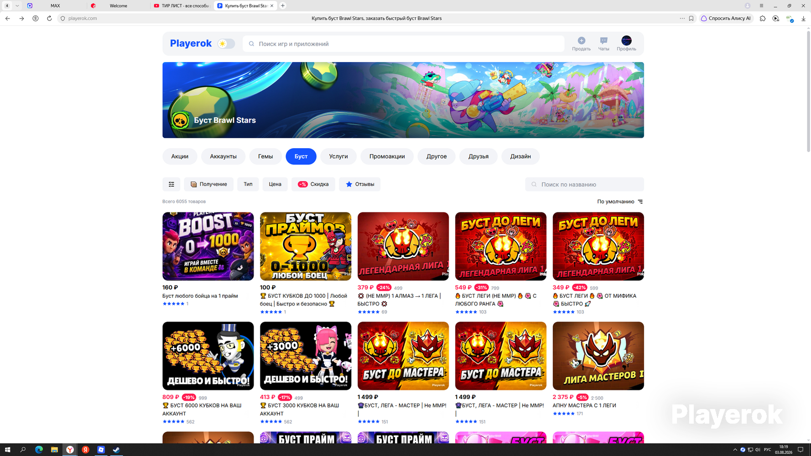The height and width of the screenshot is (456, 811).
Task: Select the Другое category tab
Action: (x=437, y=156)
